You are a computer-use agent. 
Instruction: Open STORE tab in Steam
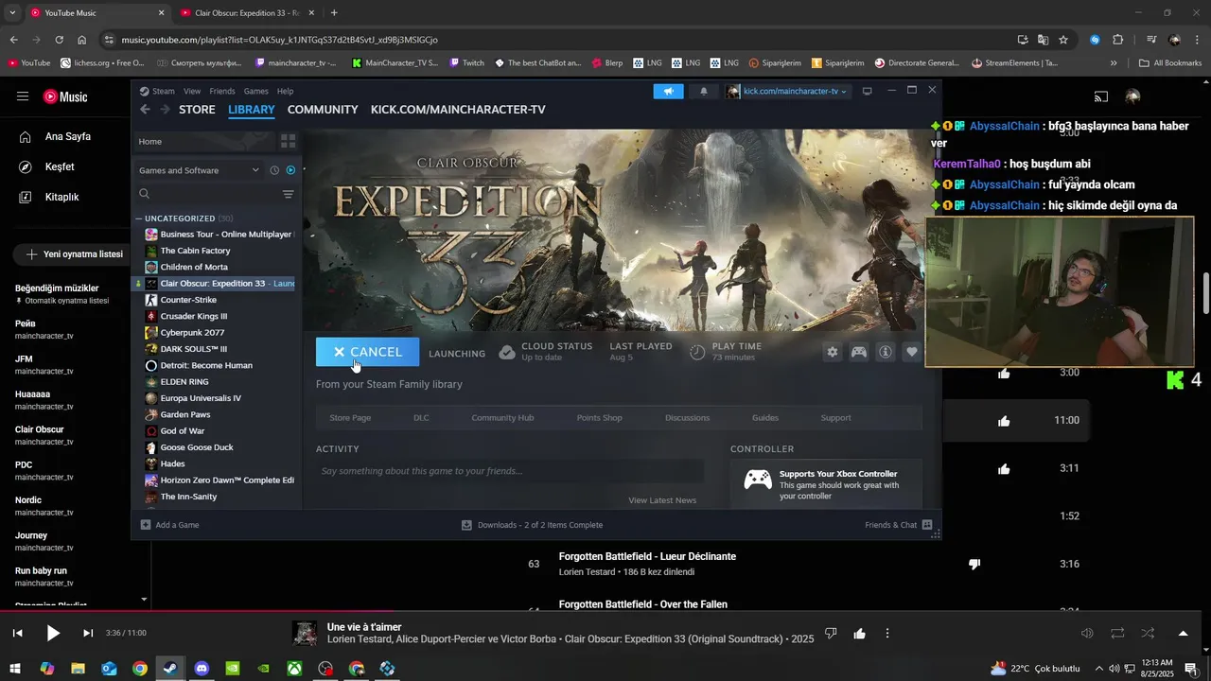click(197, 110)
